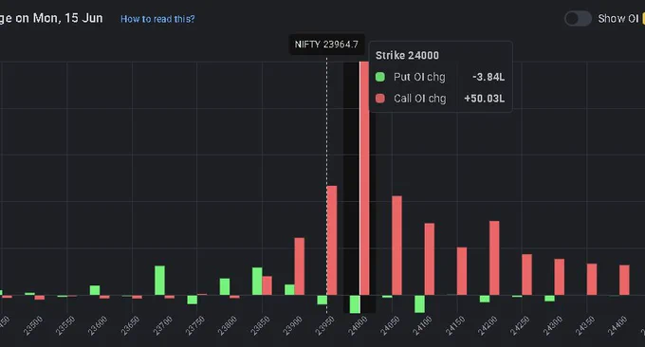Click the 23800 strike axis label
The height and width of the screenshot is (347, 645).
point(228,325)
